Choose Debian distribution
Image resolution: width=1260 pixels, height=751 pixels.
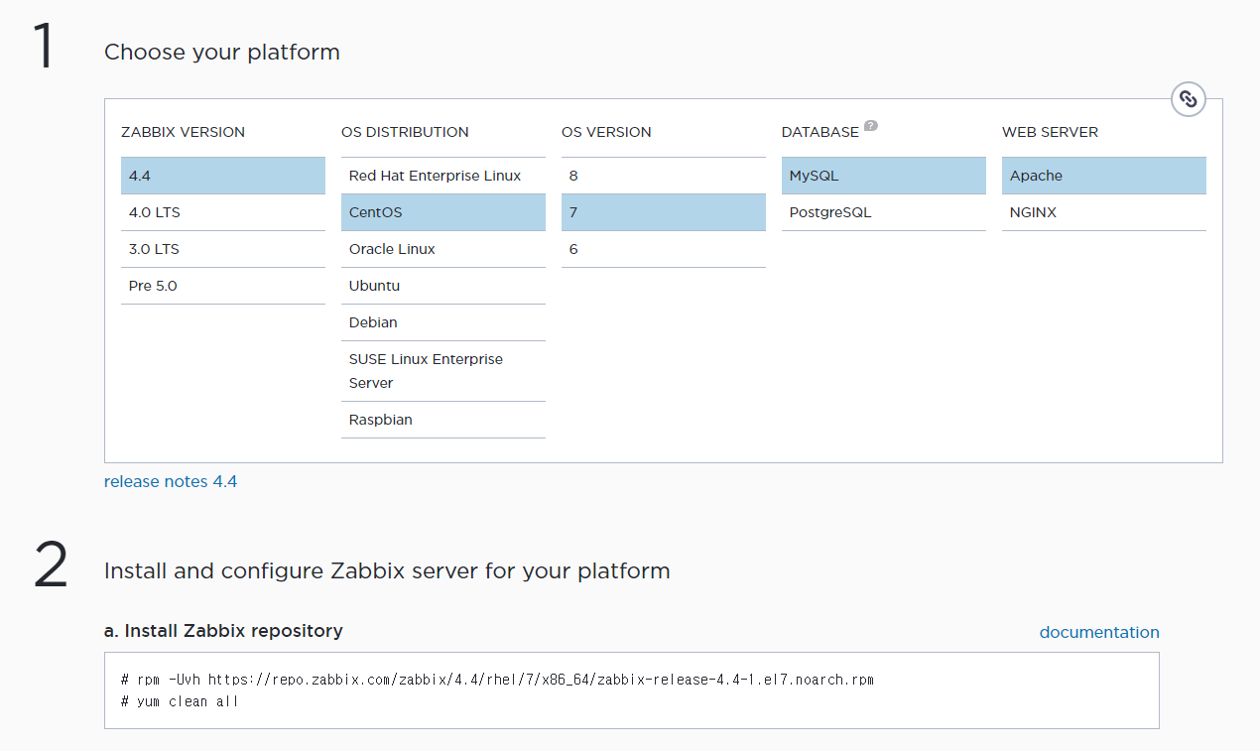click(x=443, y=322)
